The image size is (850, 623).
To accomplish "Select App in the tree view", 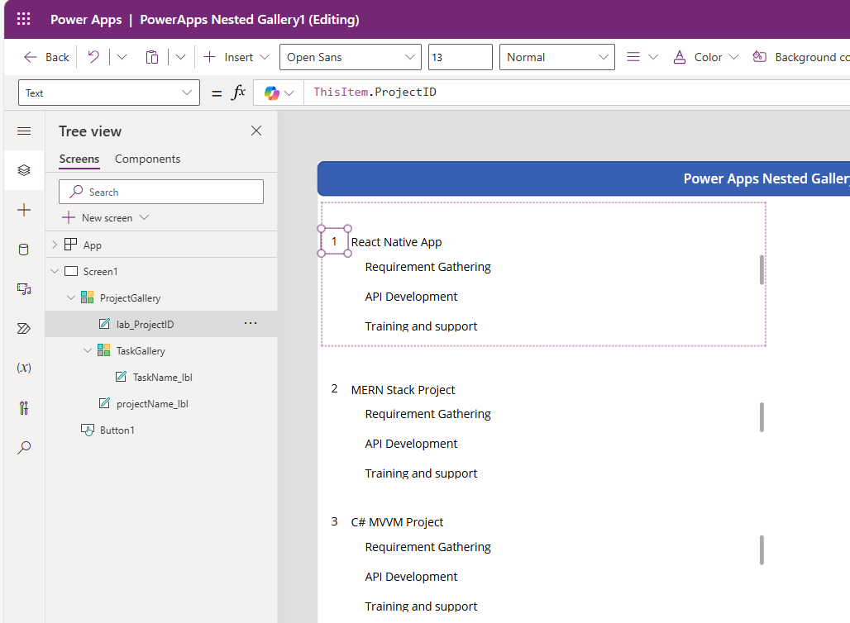I will coord(92,245).
